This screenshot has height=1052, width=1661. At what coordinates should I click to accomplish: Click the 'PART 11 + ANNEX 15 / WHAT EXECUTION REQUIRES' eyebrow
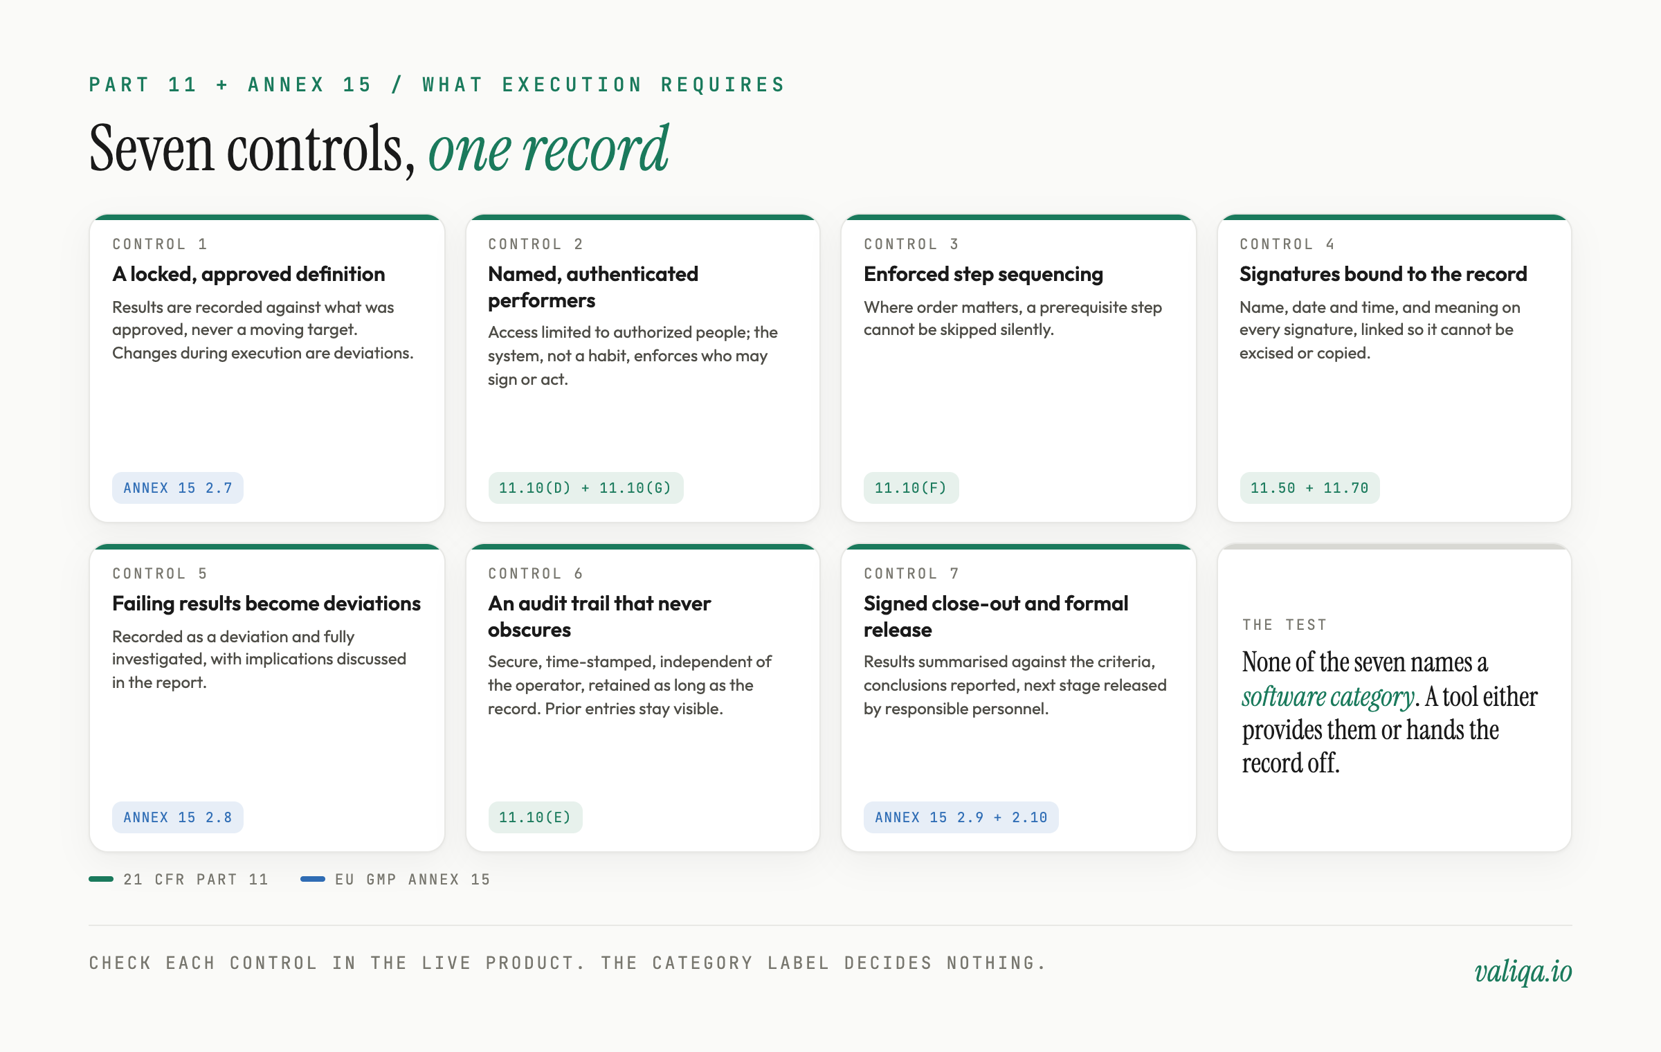pyautogui.click(x=437, y=84)
